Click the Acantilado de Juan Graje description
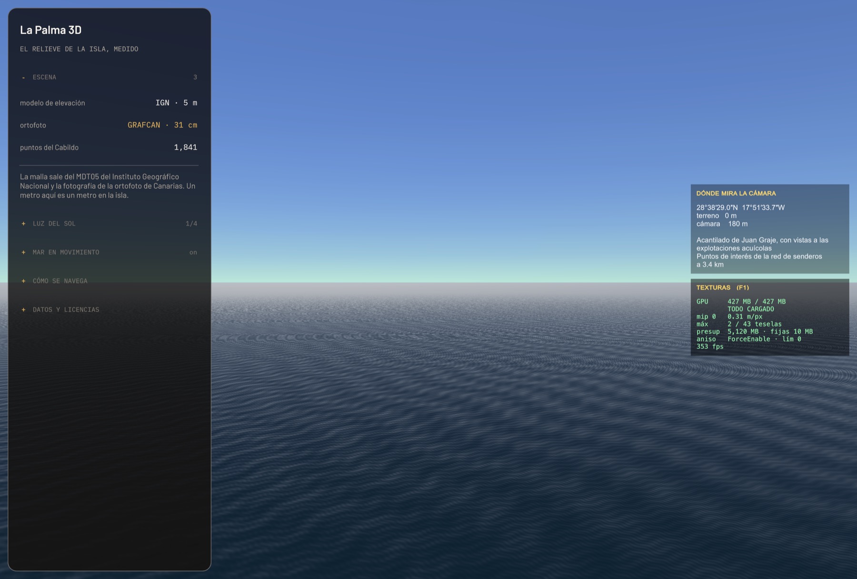This screenshot has width=857, height=579. (x=762, y=244)
